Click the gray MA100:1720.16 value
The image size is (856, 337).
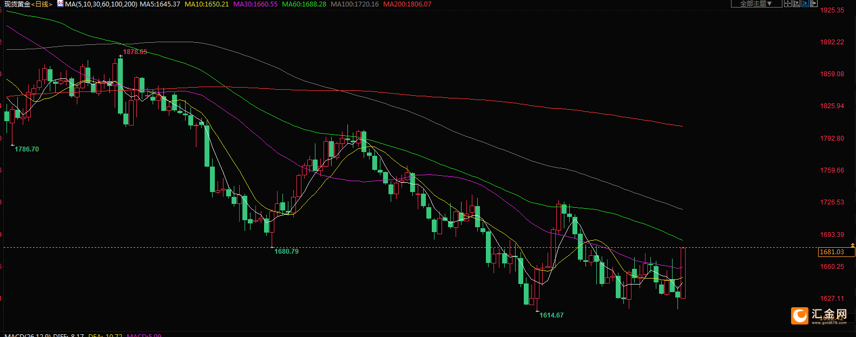355,4
